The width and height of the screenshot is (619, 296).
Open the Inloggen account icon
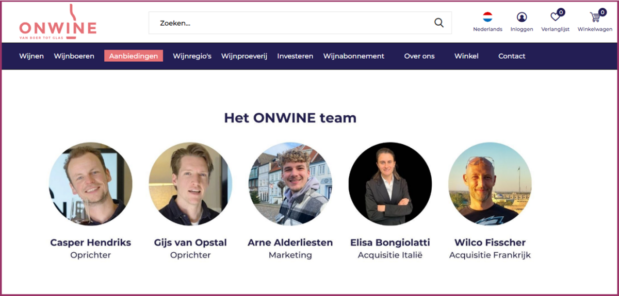coord(522,17)
